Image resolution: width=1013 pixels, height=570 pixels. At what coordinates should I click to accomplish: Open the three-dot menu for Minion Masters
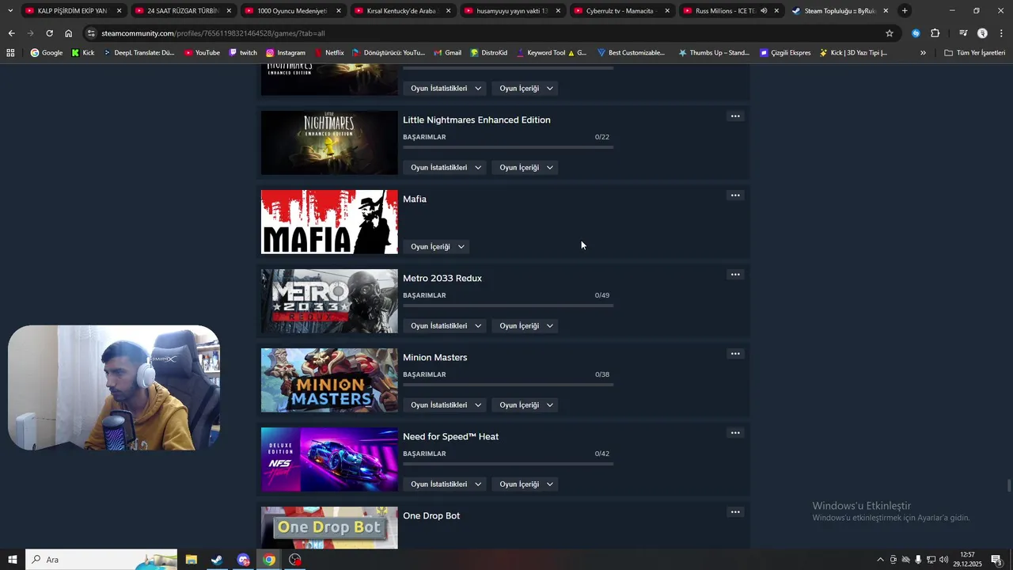735,354
